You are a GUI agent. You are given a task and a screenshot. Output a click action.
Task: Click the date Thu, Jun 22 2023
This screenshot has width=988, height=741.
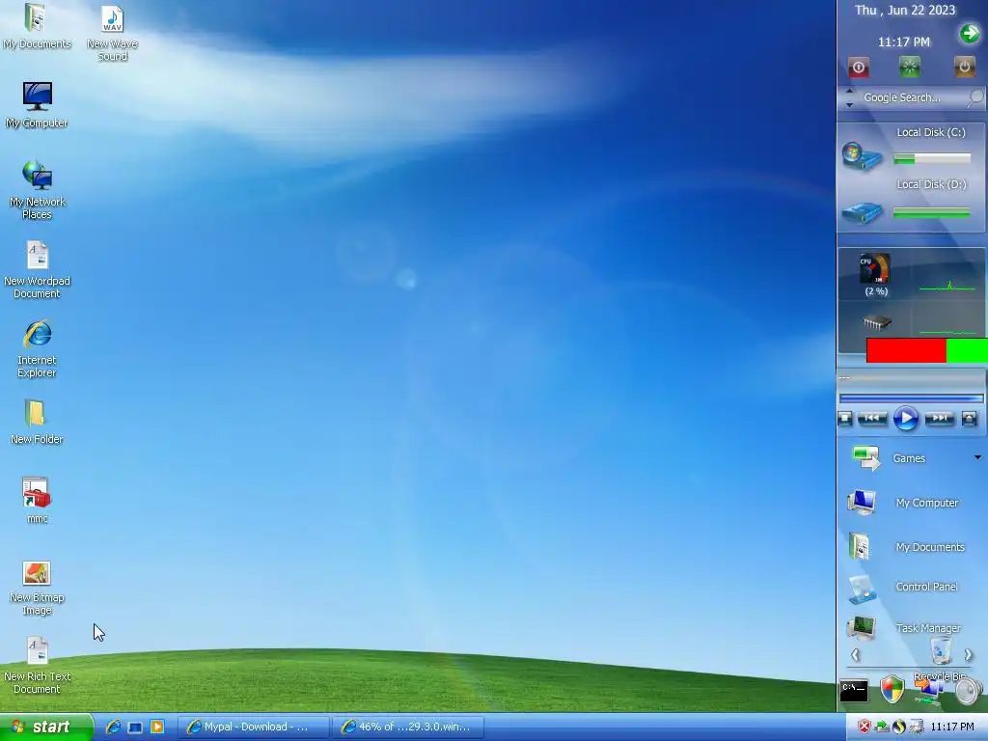(905, 10)
